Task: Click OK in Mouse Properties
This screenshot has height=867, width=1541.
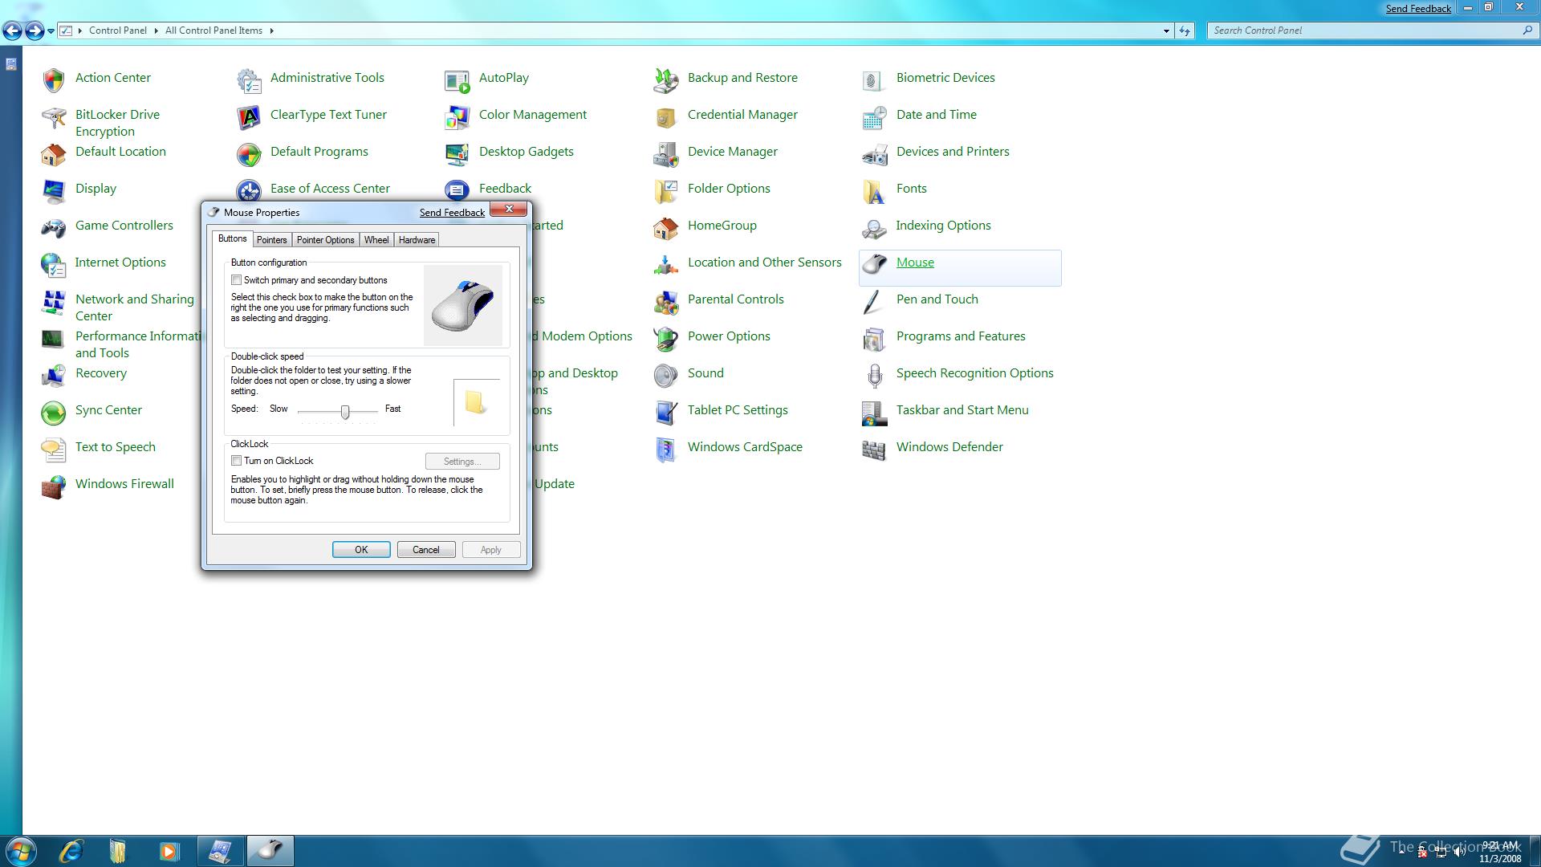Action: [x=361, y=550]
